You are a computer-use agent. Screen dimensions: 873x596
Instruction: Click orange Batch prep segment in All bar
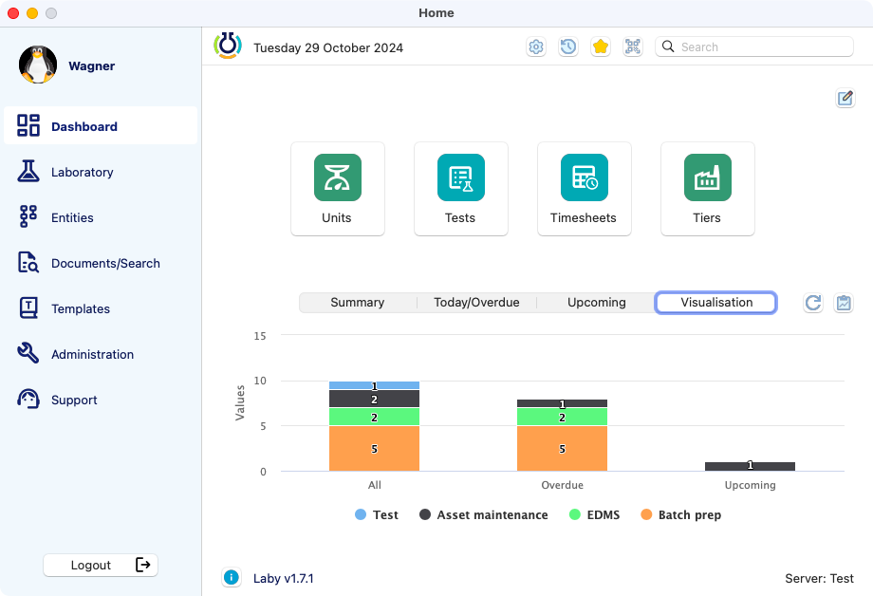coord(374,448)
